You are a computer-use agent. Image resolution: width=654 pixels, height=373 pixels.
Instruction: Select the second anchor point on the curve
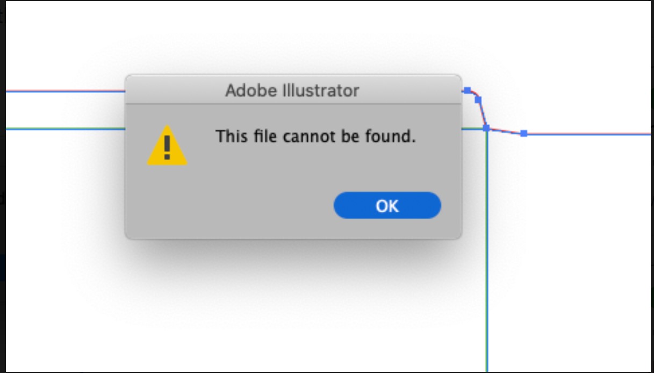pyautogui.click(x=478, y=99)
